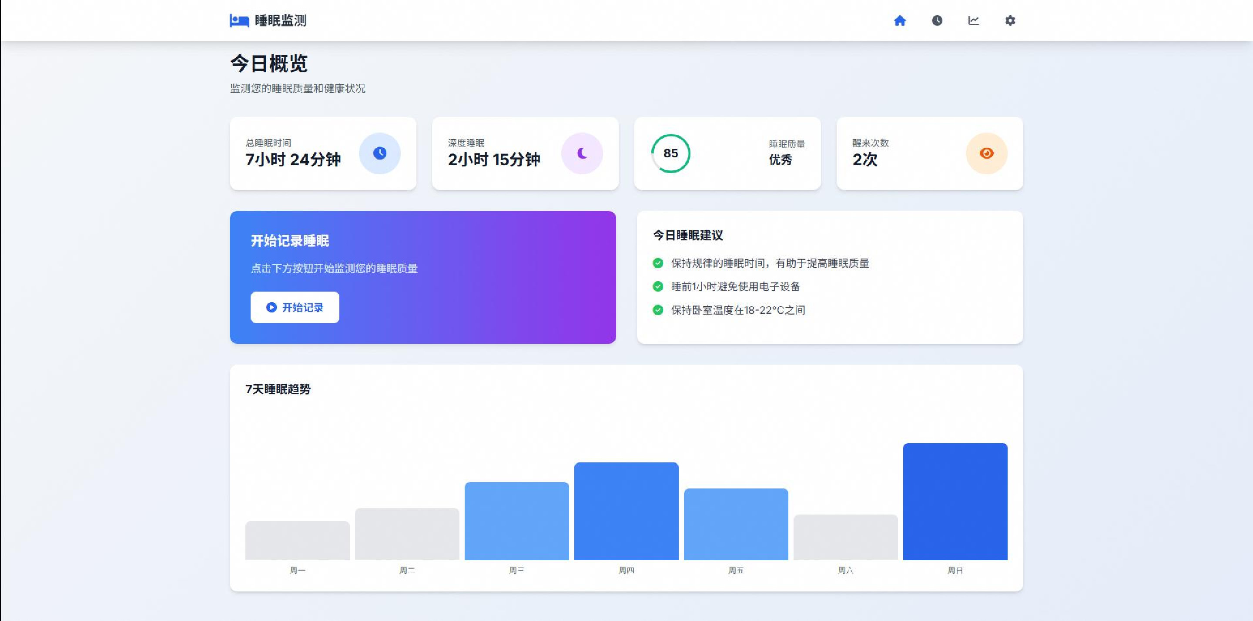Screen dimensions: 1253x621
Task: Click the 睡眠监测 title link
Action: click(281, 20)
